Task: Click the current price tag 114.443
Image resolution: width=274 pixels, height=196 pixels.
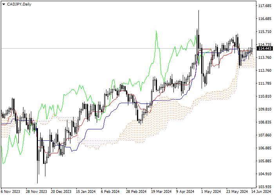Action: pos(265,49)
